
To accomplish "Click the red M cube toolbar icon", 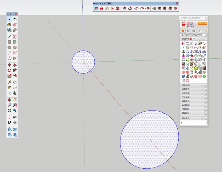I will (101, 8).
